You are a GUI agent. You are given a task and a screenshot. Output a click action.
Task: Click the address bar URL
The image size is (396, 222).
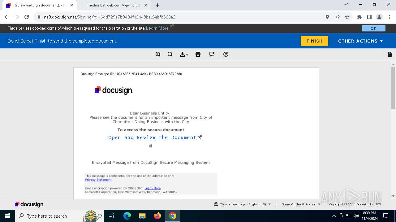click(110, 17)
